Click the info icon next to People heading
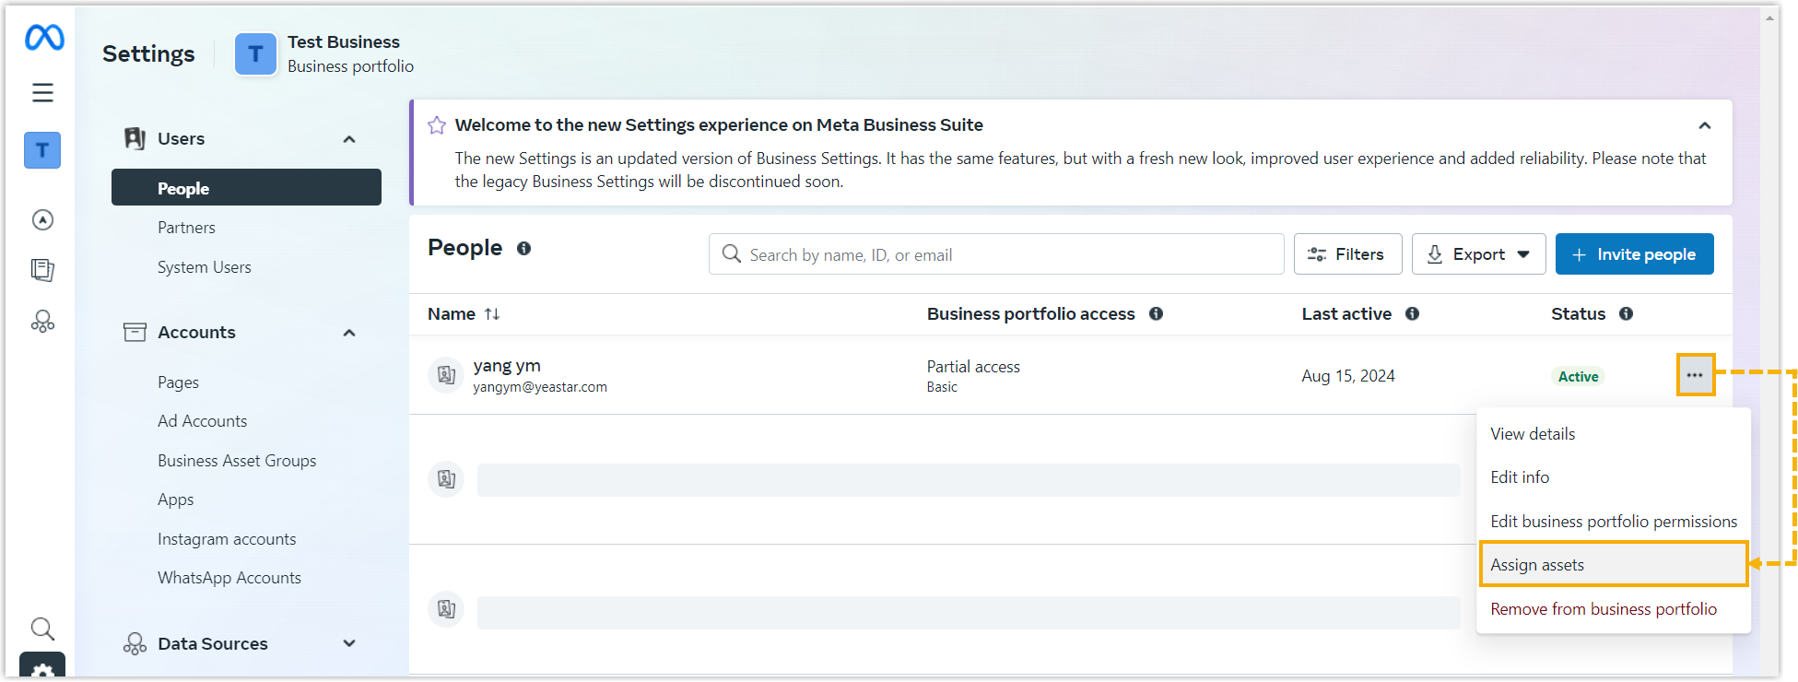This screenshot has height=682, width=1798. [523, 248]
